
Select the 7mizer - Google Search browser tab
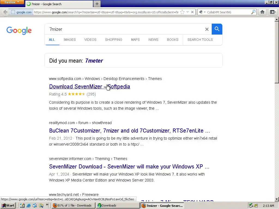click(x=59, y=4)
